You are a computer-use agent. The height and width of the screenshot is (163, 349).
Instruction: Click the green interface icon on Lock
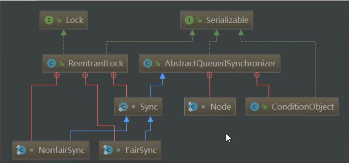[49, 20]
